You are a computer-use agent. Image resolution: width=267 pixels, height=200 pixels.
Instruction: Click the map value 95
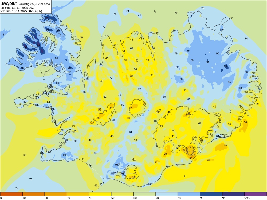click(48, 30)
